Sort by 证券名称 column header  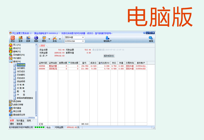click(53, 63)
